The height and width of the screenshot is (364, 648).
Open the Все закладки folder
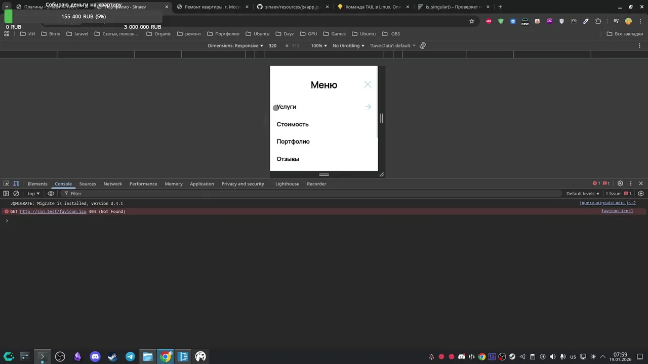point(625,34)
